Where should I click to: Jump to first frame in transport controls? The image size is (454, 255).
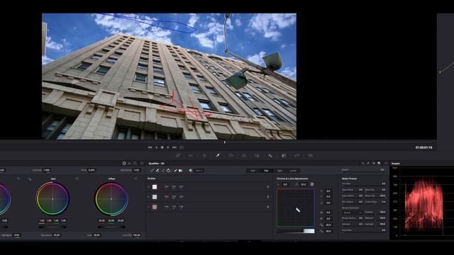coord(150,147)
